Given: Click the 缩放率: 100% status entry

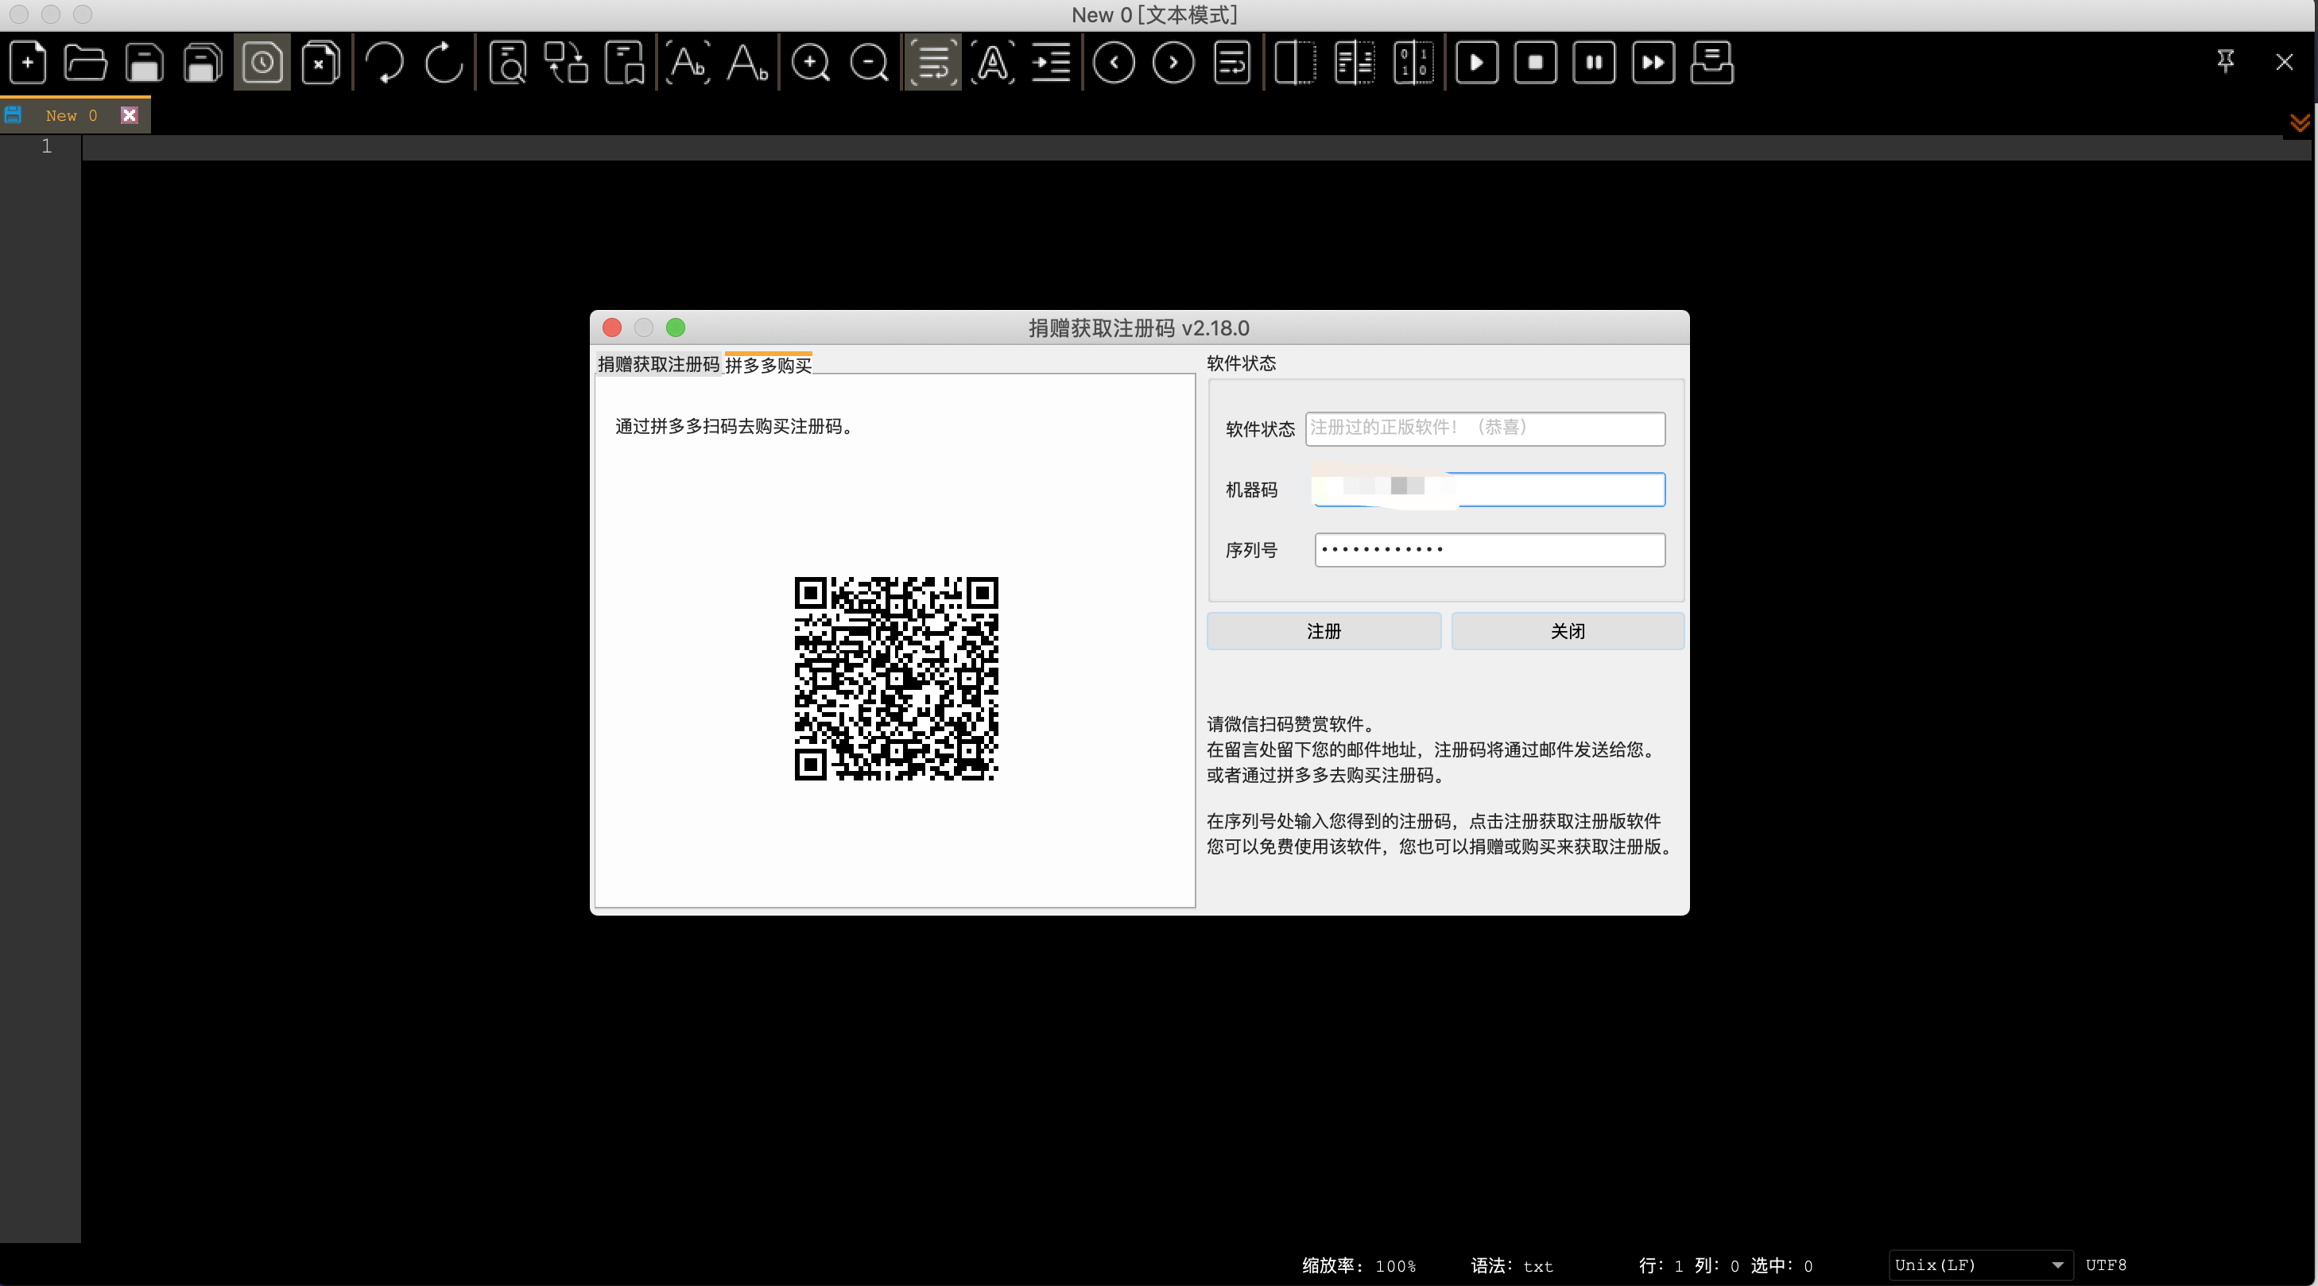Looking at the screenshot, I should [x=1359, y=1265].
